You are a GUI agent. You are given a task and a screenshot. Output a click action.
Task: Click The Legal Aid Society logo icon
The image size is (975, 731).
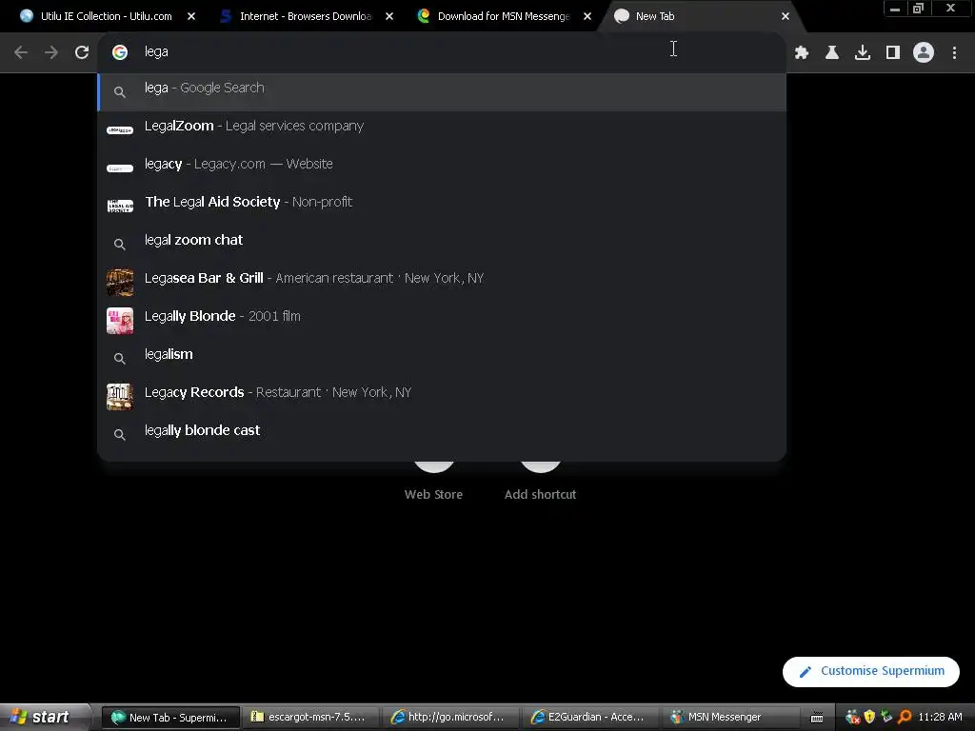point(120,206)
